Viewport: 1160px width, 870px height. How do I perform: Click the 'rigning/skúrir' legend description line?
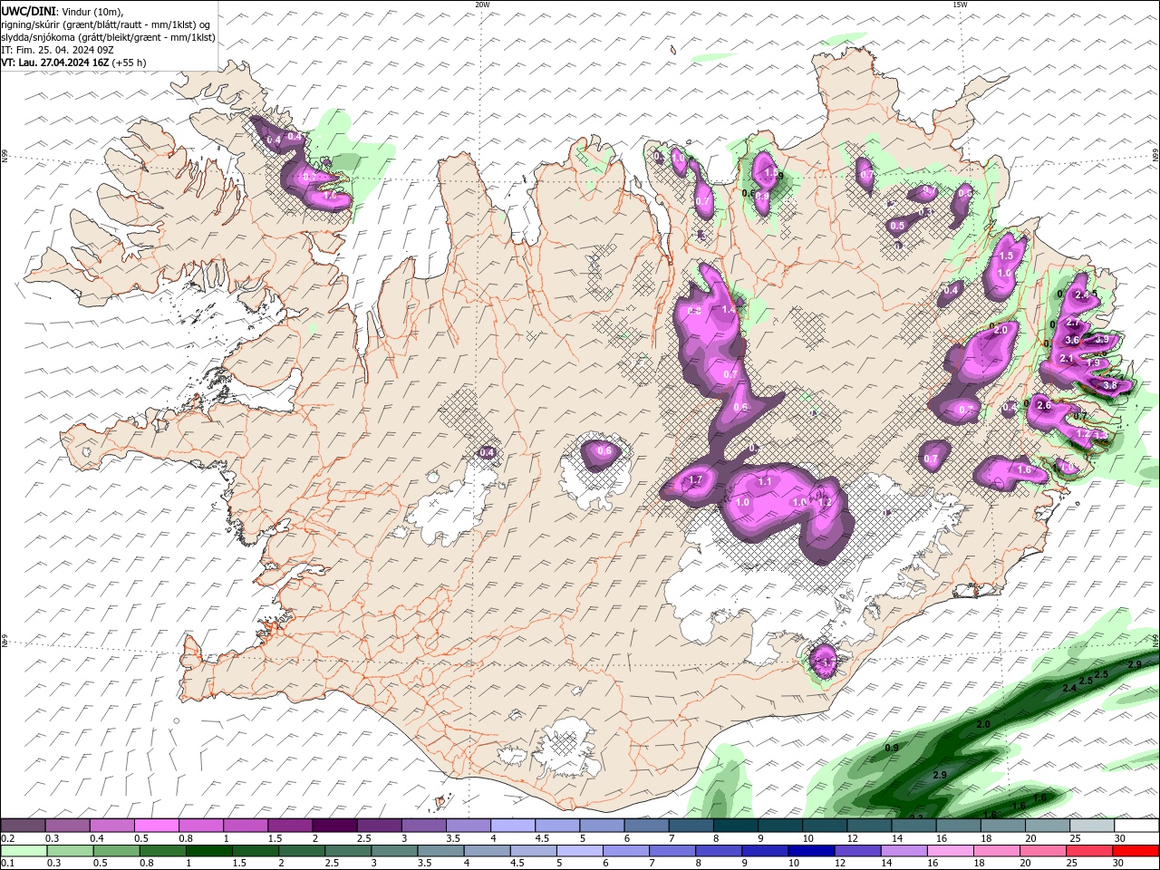point(105,24)
